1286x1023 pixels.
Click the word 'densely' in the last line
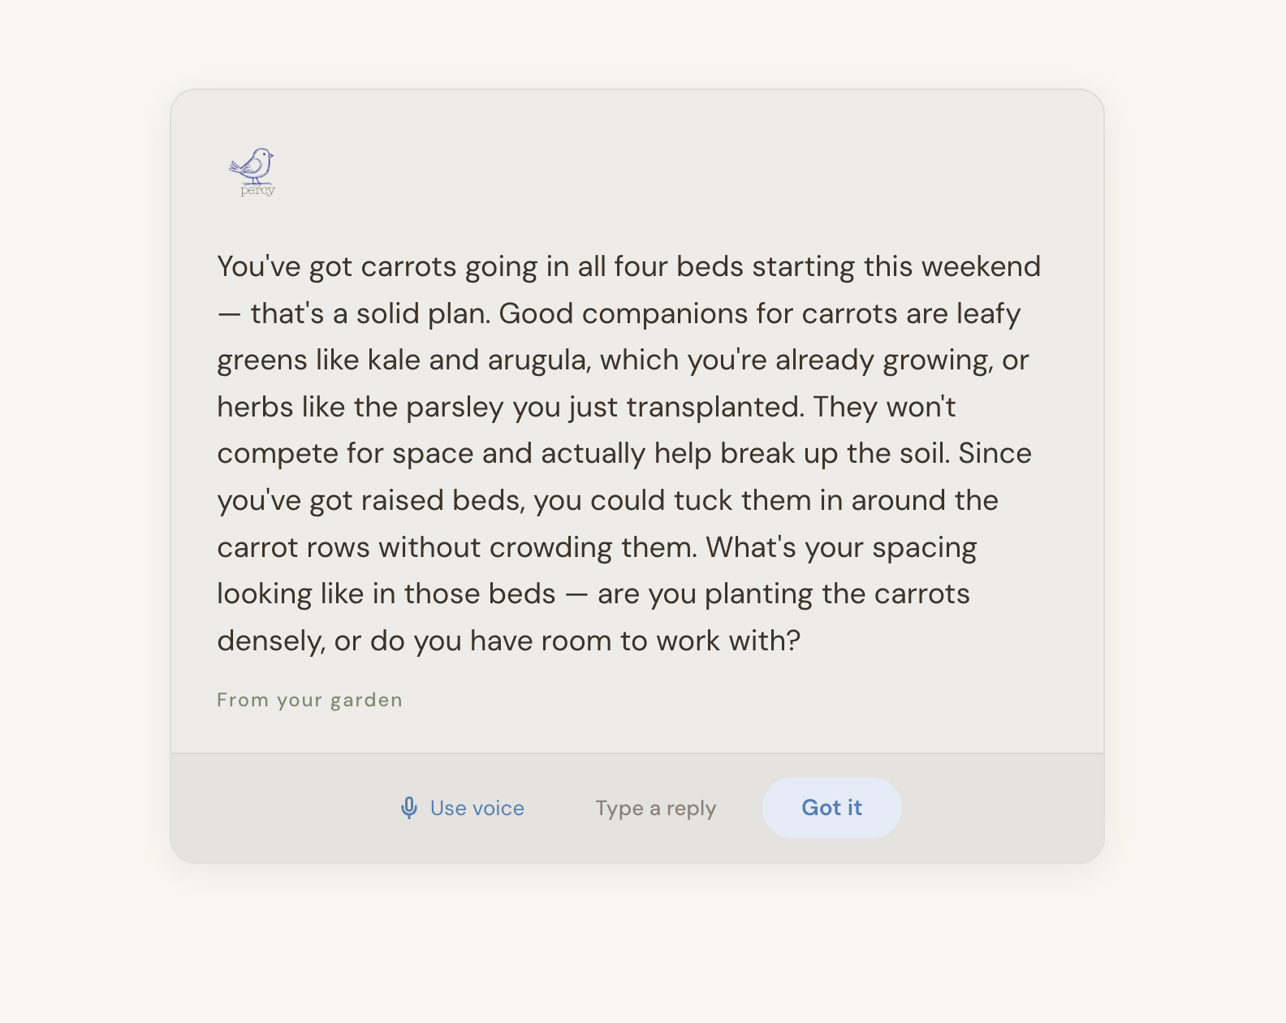[x=270, y=641]
